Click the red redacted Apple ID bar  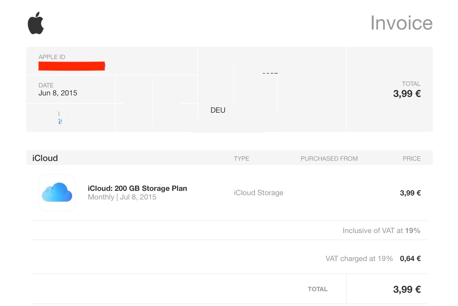coord(72,66)
